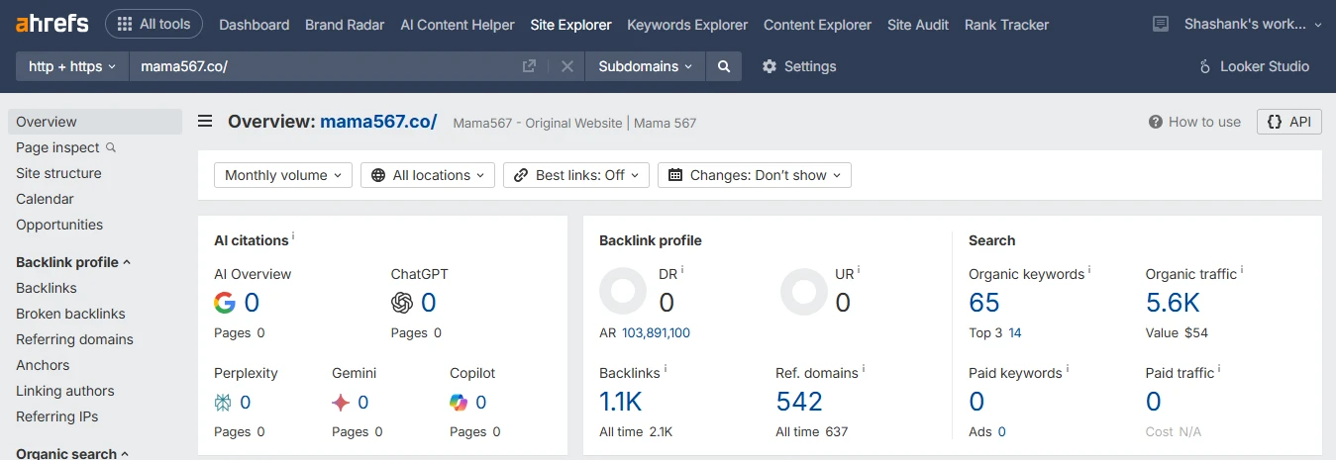Open the URL in a new tab icon
This screenshot has height=460, width=1336.
(x=530, y=66)
